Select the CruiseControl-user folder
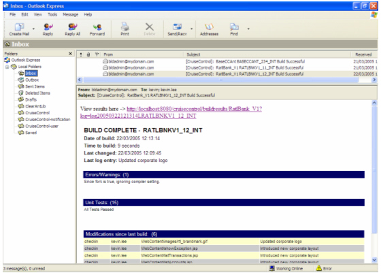The image size is (381, 275). [x=42, y=126]
